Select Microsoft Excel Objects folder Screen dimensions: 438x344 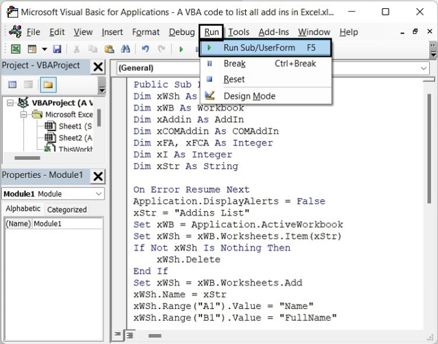pyautogui.click(x=69, y=115)
